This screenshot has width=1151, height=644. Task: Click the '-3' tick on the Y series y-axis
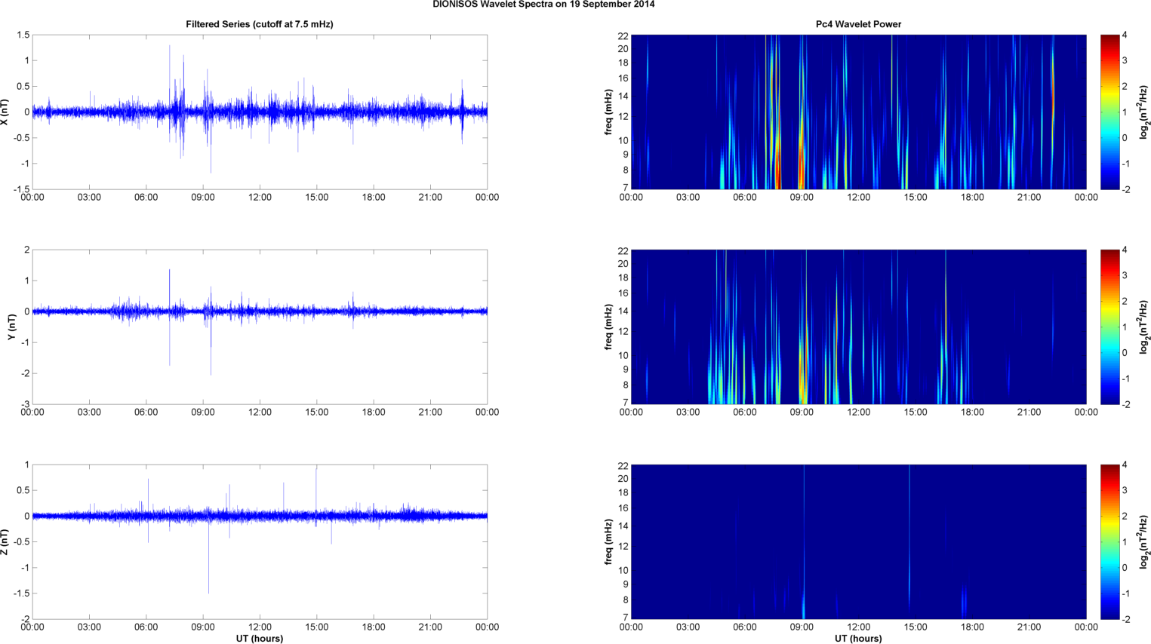(26, 404)
